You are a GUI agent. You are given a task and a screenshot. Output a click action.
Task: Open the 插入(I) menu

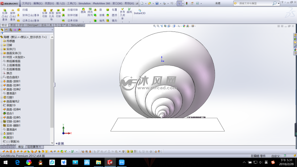point(60,3)
